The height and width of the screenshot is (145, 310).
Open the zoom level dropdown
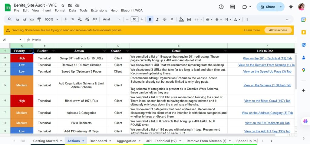51,19
